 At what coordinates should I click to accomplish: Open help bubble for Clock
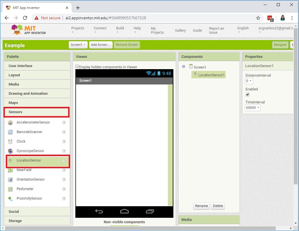pyautogui.click(x=64, y=141)
